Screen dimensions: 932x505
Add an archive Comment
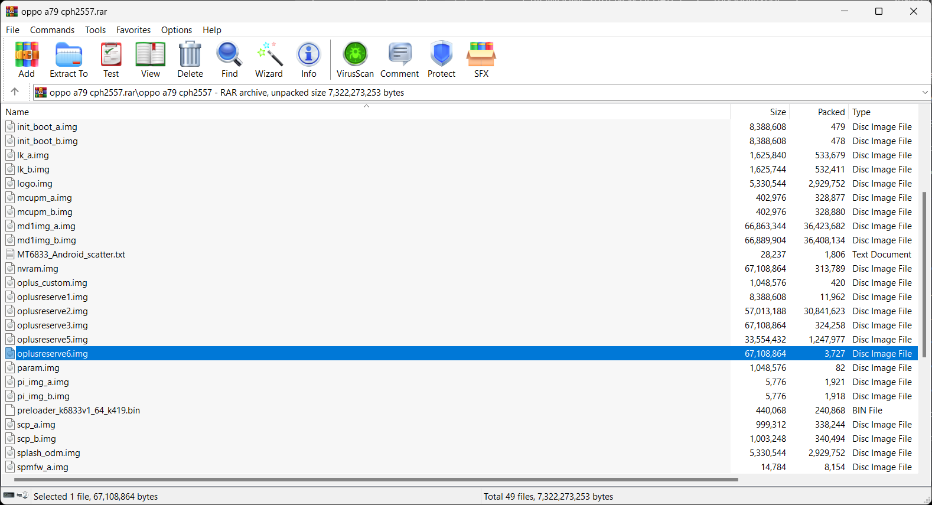(400, 60)
